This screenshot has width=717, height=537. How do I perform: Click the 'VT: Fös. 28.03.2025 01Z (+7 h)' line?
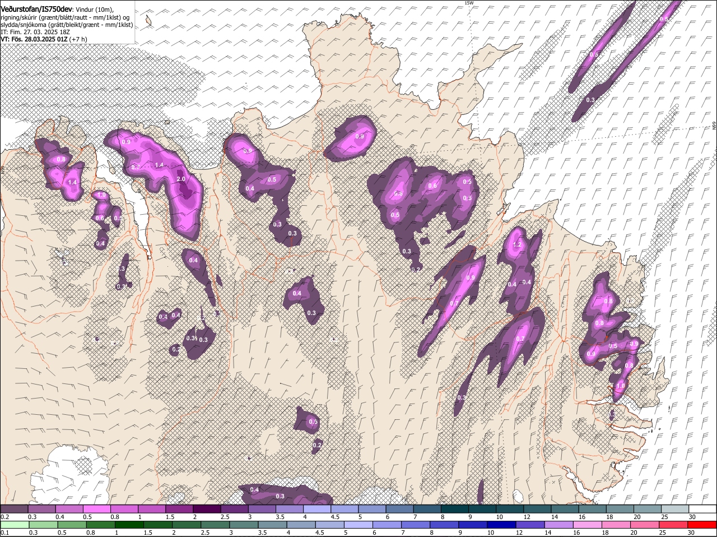44,39
